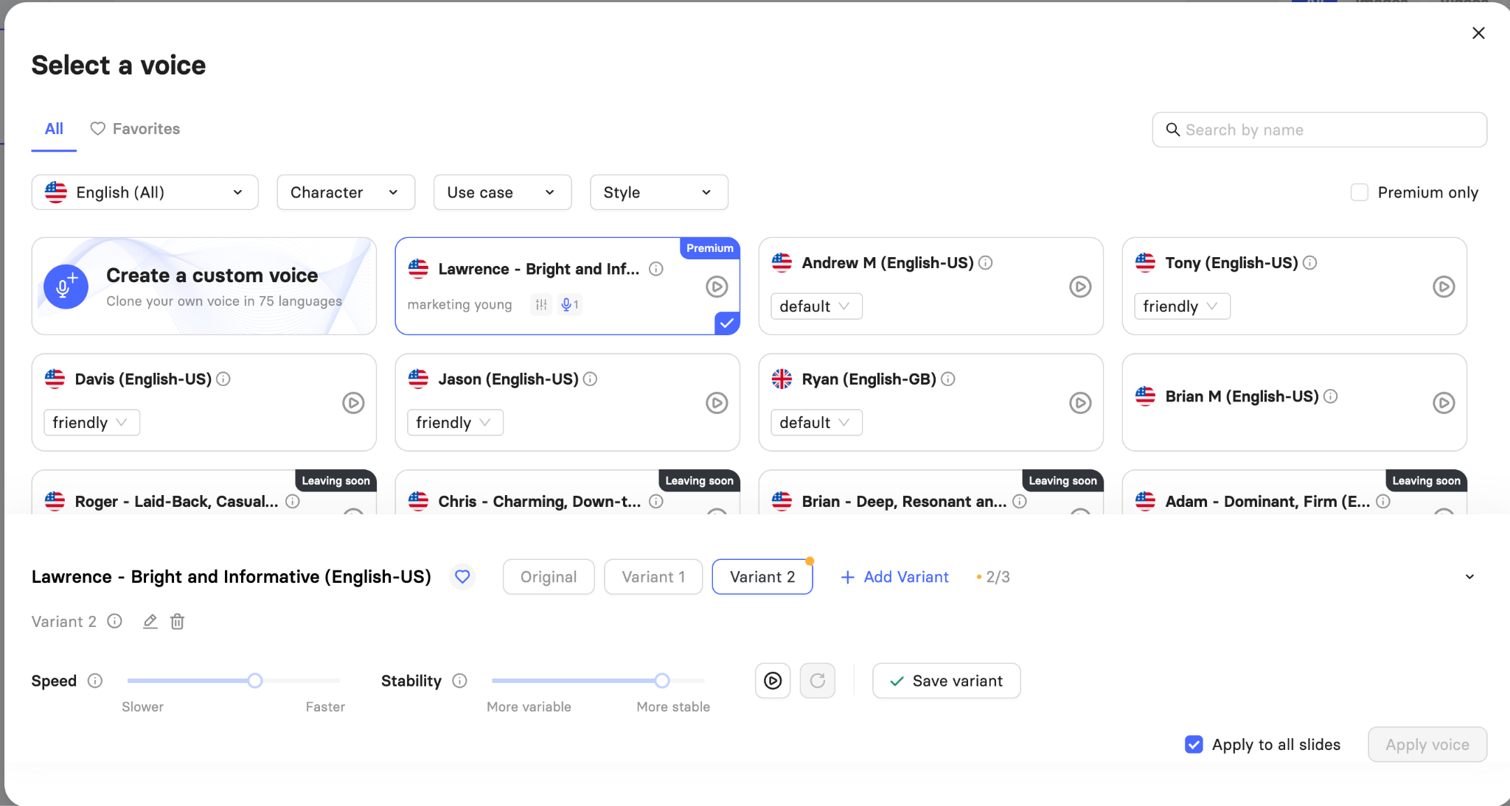Focus the Search by name field
This screenshot has height=806, width=1510.
click(x=1320, y=130)
